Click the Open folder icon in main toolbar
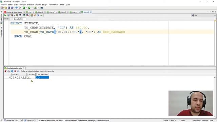The width and height of the screenshot is (217, 122). point(6,8)
